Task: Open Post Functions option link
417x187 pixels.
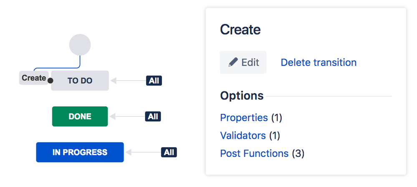Action: tap(254, 154)
